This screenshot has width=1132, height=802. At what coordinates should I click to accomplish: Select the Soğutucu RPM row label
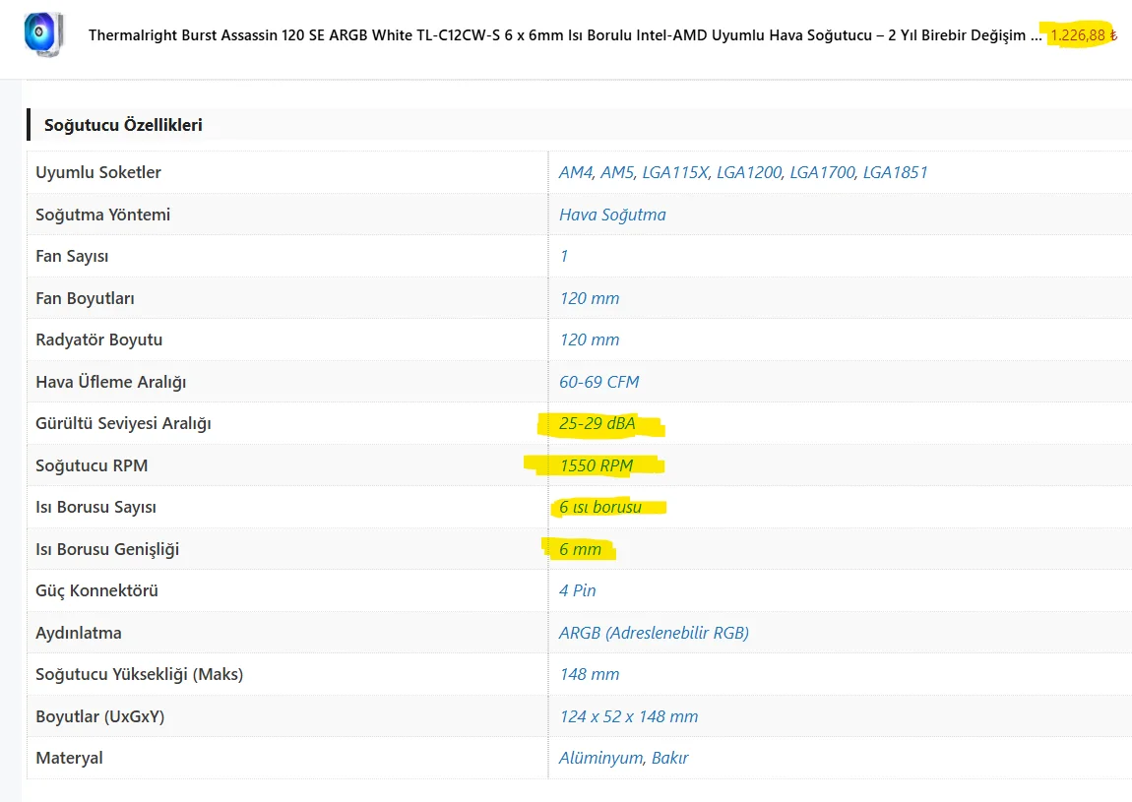point(92,465)
